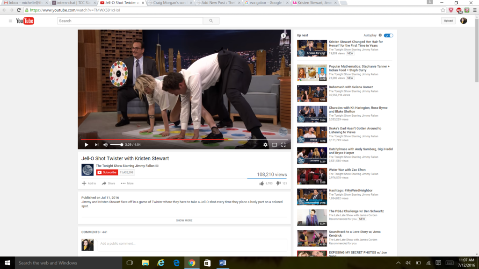The width and height of the screenshot is (479, 269).
Task: Open the YouTube hamburger guide menu
Action: (10, 21)
